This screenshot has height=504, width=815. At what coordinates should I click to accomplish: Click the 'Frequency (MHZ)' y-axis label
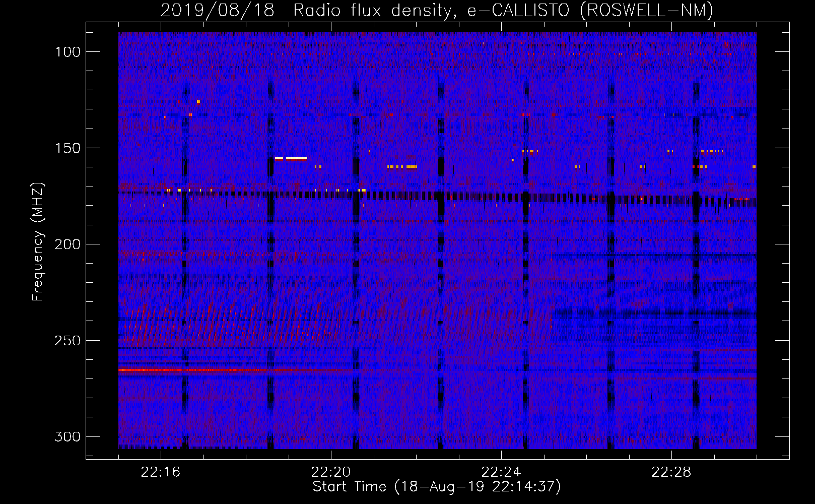[x=38, y=242]
